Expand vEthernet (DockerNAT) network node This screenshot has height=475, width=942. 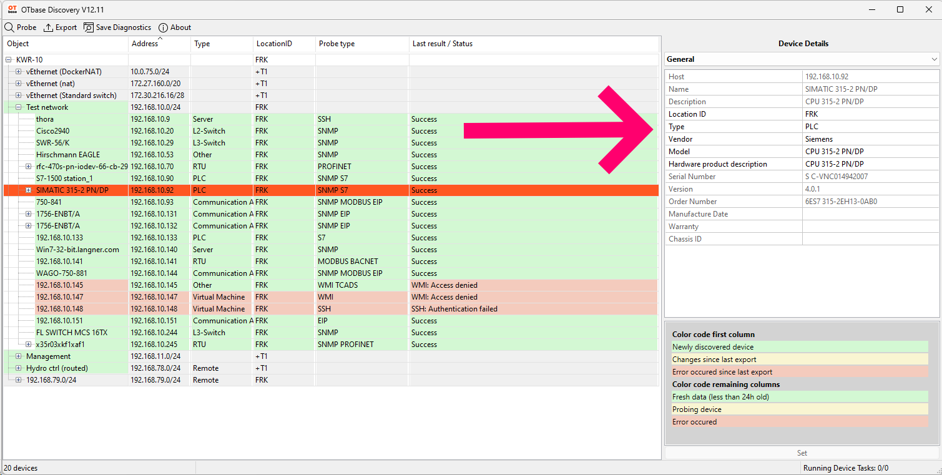tap(19, 72)
